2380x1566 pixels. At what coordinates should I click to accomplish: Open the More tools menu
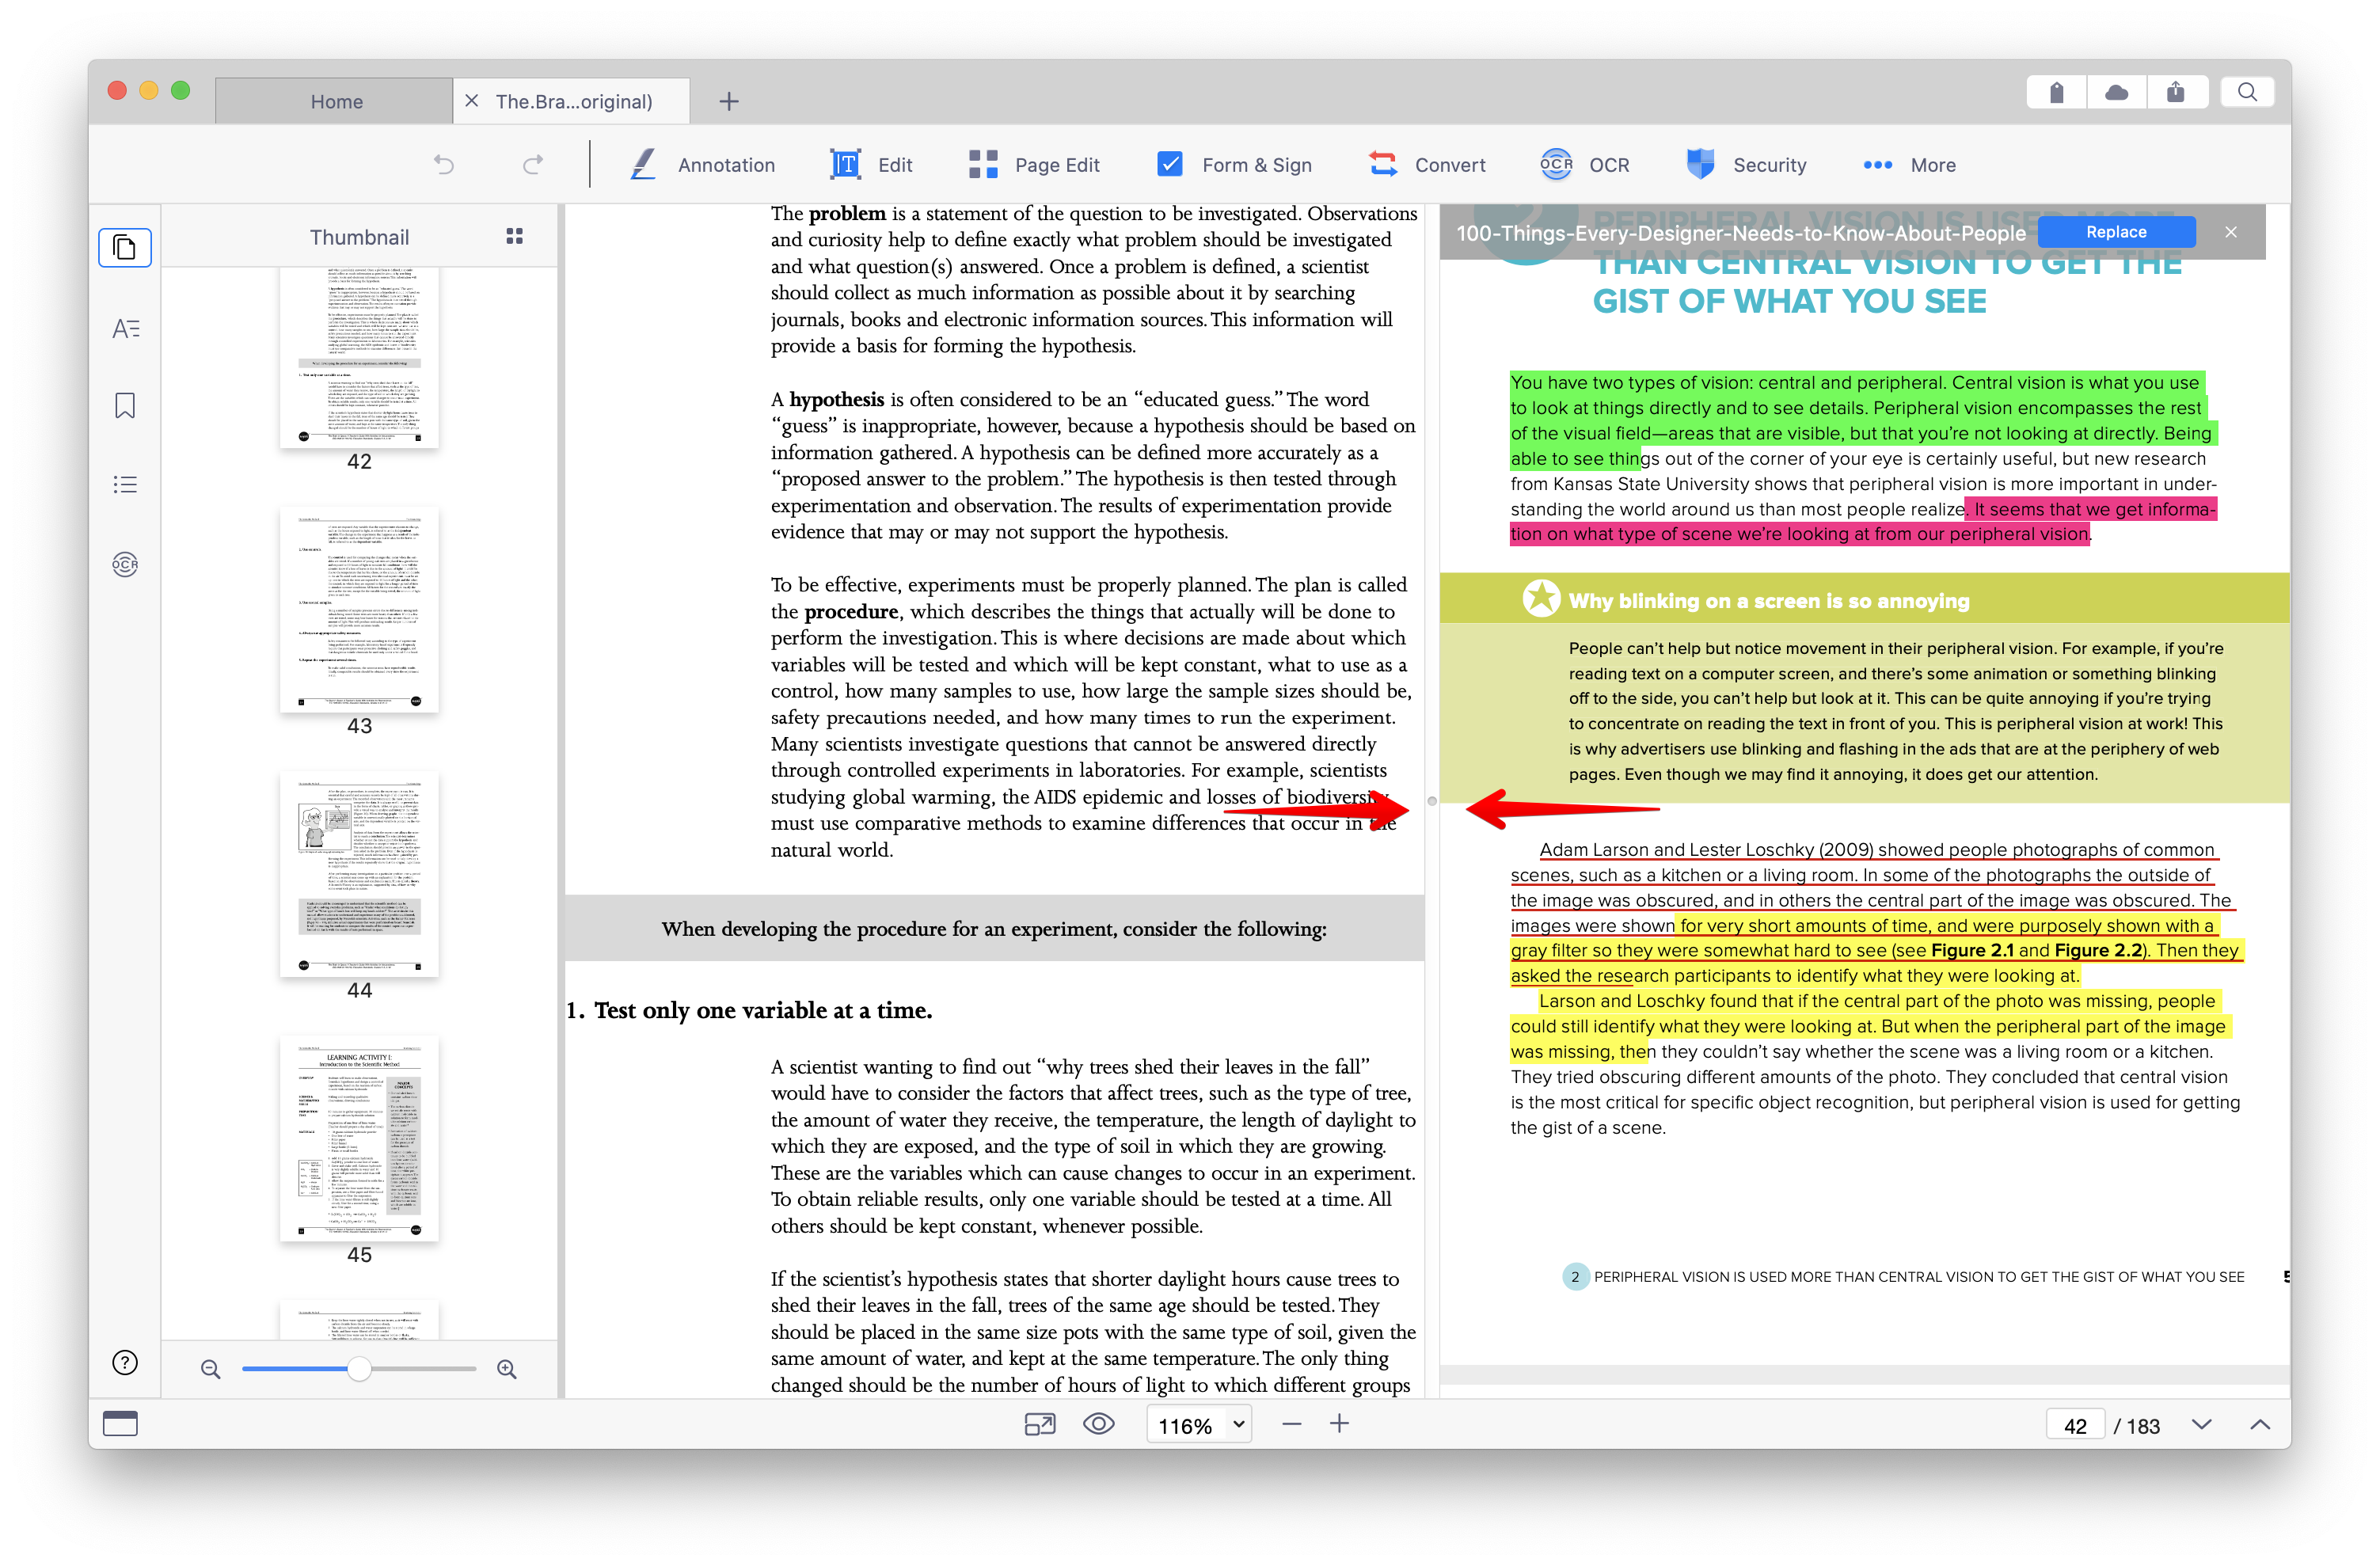pos(1909,165)
